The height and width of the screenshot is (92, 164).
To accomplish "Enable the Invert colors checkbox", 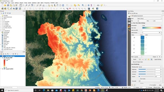I will [139, 79].
